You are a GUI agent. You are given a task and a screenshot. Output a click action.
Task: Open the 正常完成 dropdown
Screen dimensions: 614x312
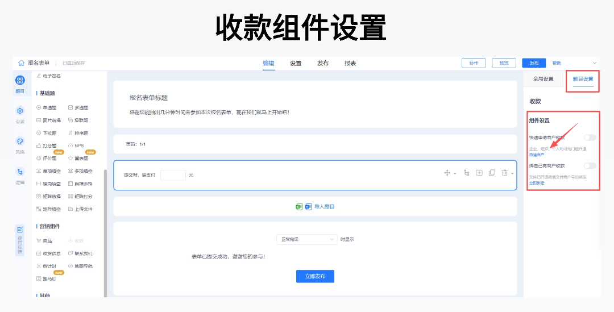coord(306,239)
